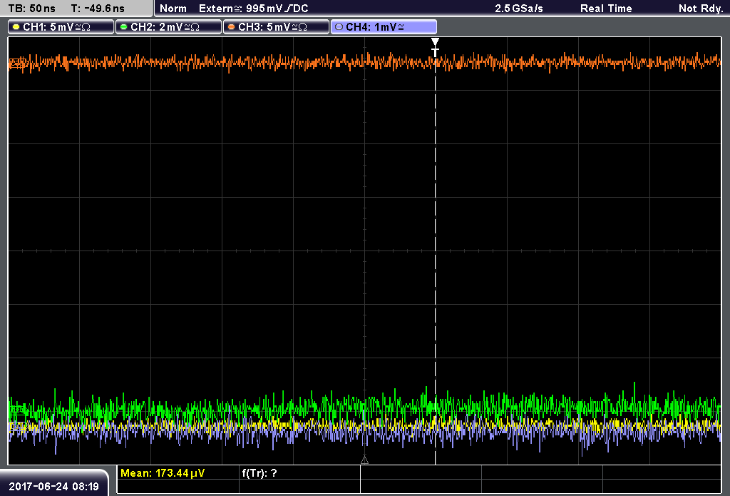
Task: Click the f(Tr): ? measurement cell
Action: tap(259, 472)
